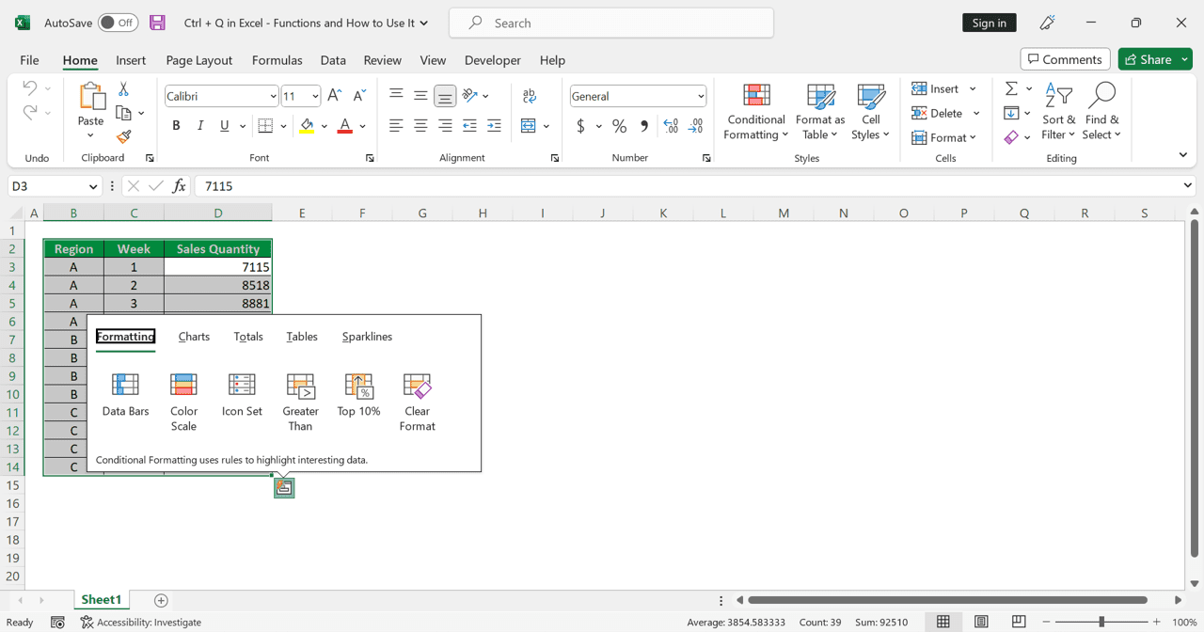Open the font name Calibri dropdown
This screenshot has height=632, width=1204.
[x=273, y=96]
